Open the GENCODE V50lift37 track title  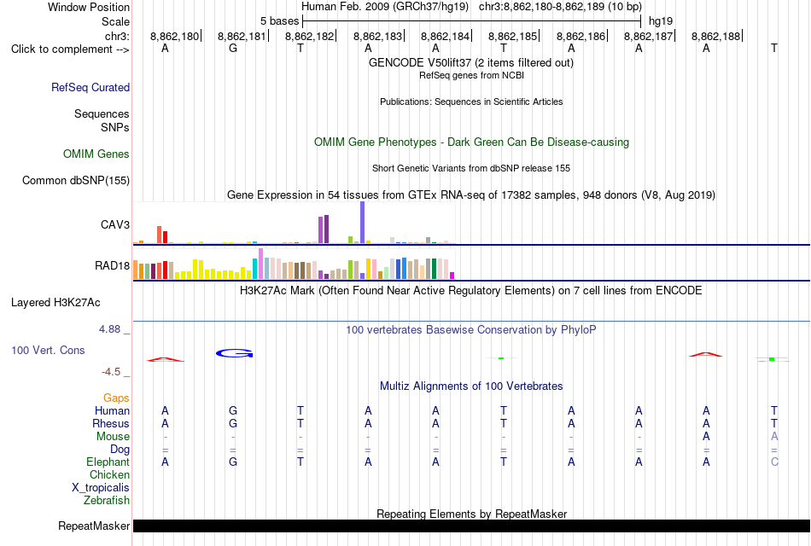point(470,62)
